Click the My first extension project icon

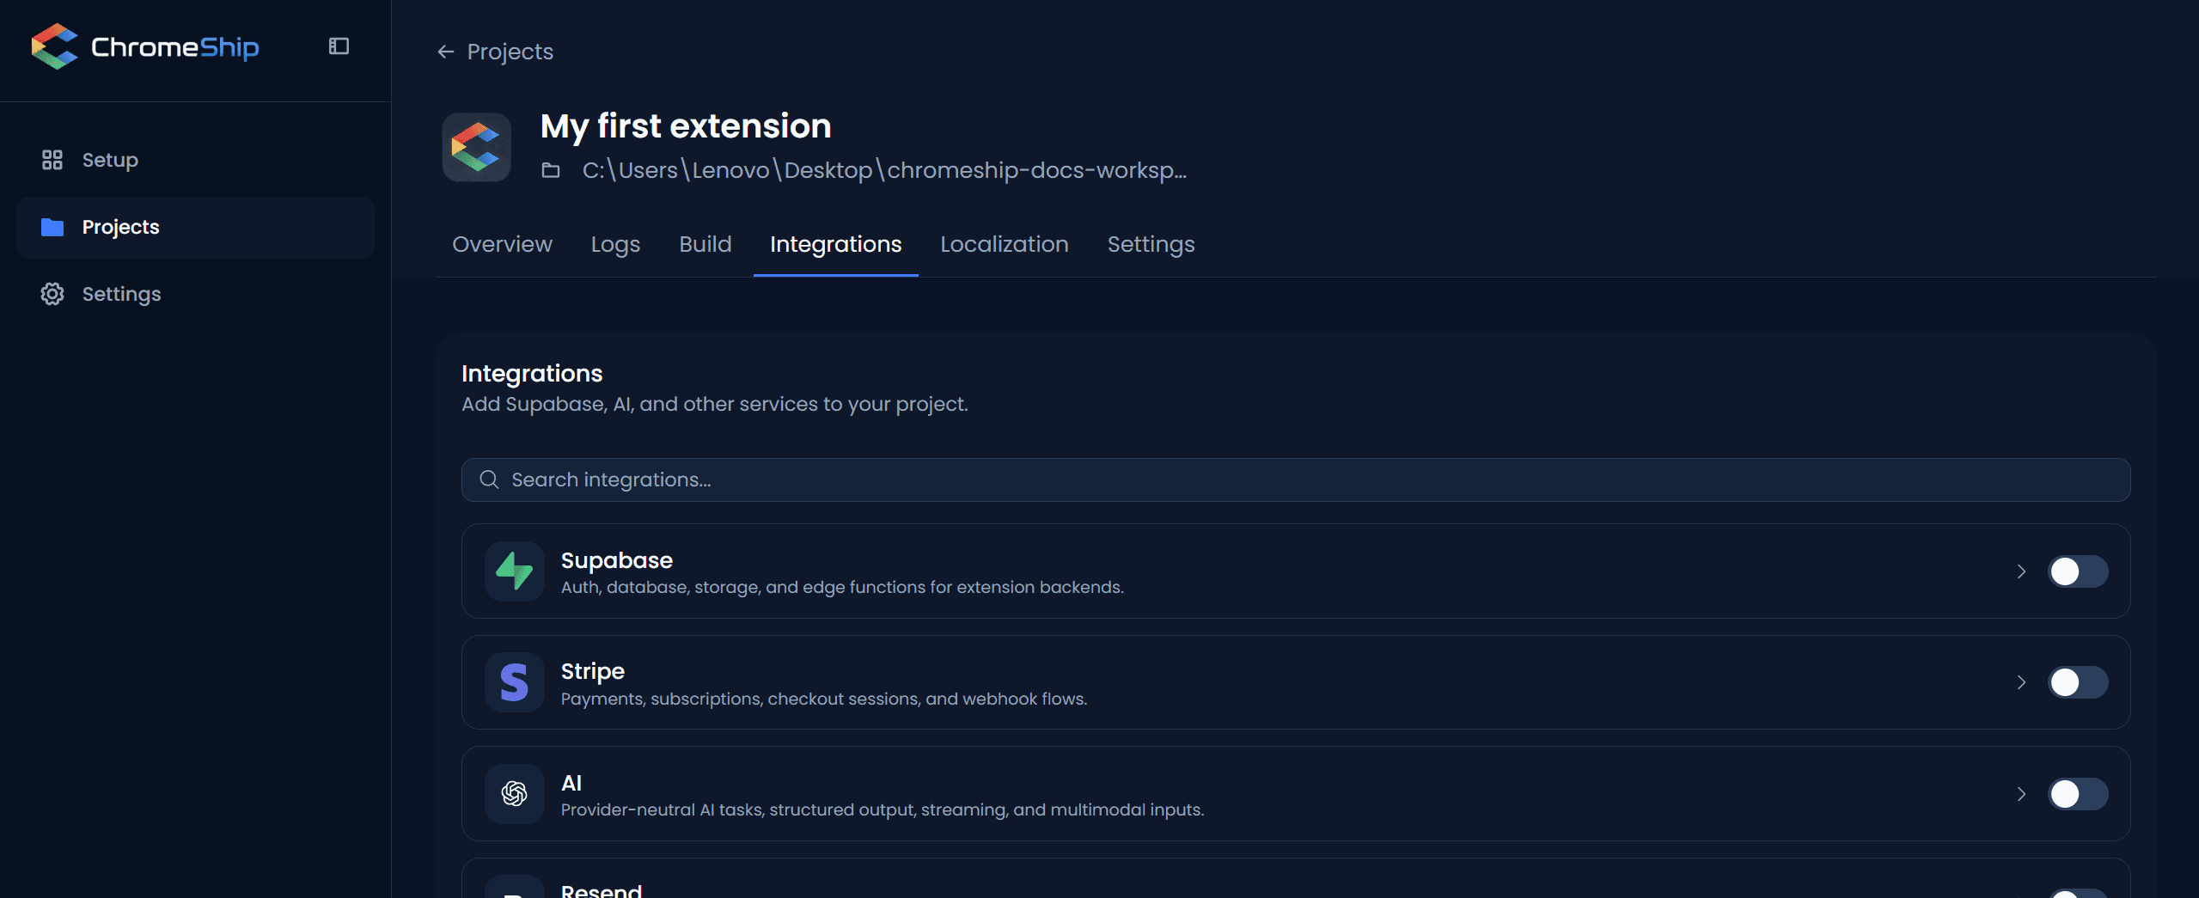pos(476,147)
